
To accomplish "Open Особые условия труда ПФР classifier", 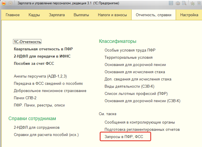I will click(x=130, y=50).
